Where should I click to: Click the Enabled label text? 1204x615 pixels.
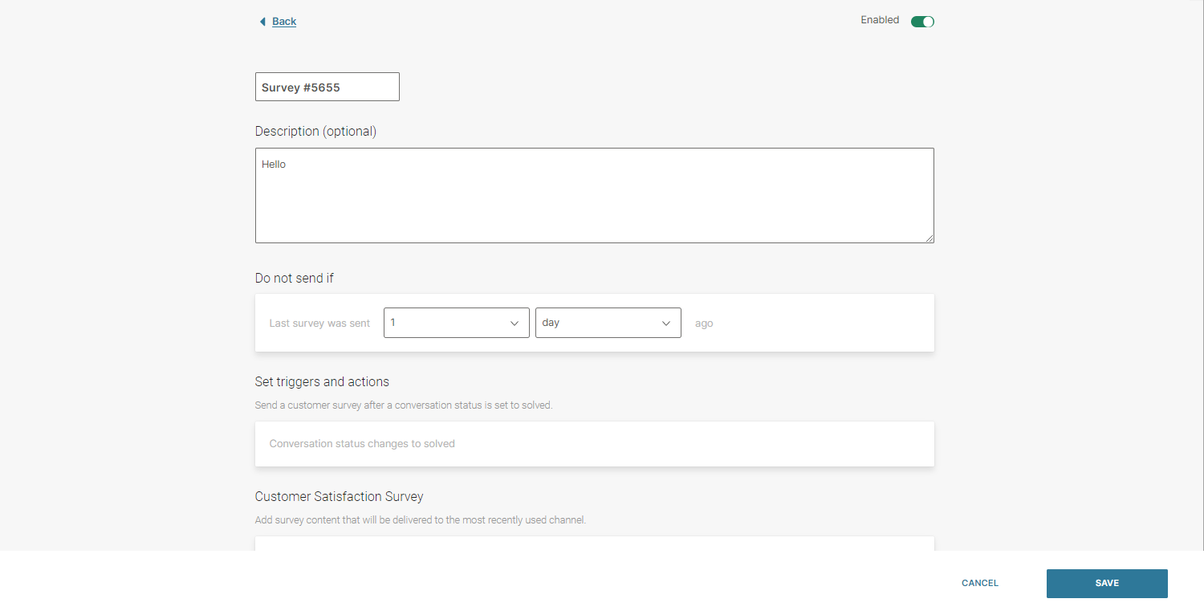coord(880,20)
